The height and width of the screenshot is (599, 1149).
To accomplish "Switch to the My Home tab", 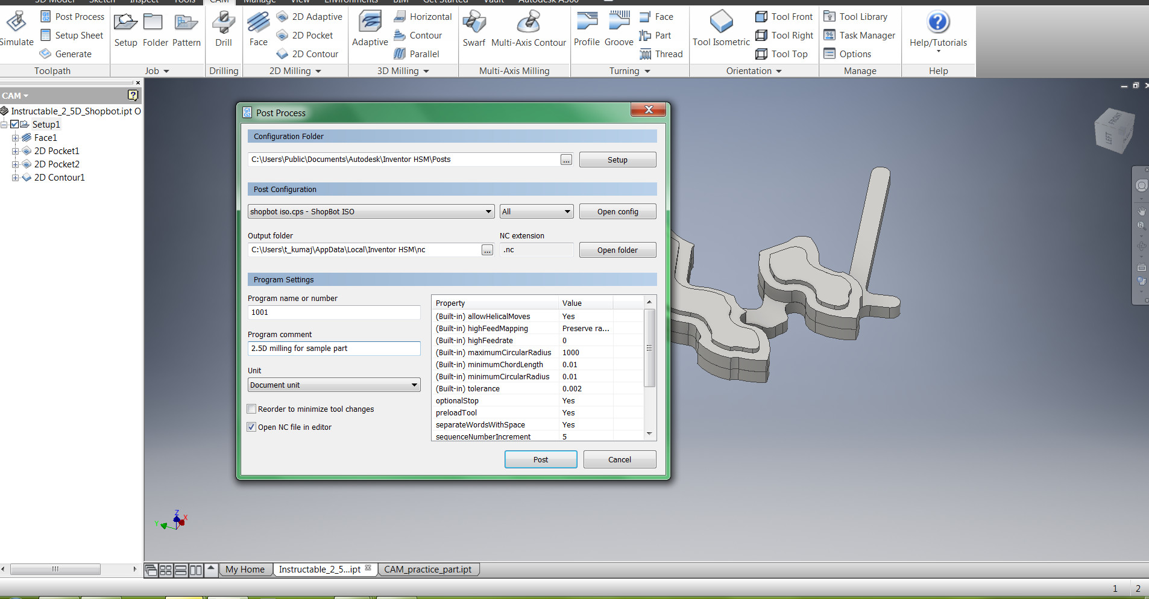I will point(245,569).
